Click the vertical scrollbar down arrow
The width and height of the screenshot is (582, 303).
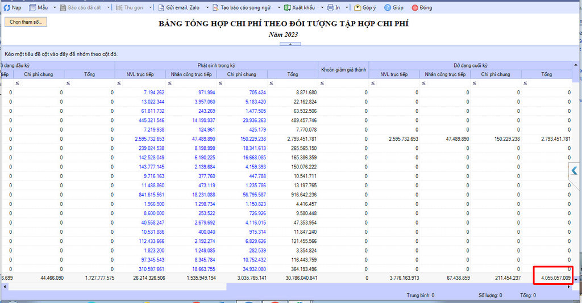click(576, 279)
